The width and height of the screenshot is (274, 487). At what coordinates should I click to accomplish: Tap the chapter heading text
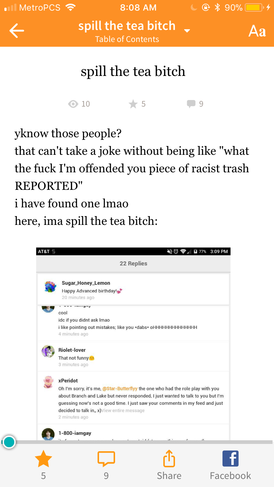[133, 71]
